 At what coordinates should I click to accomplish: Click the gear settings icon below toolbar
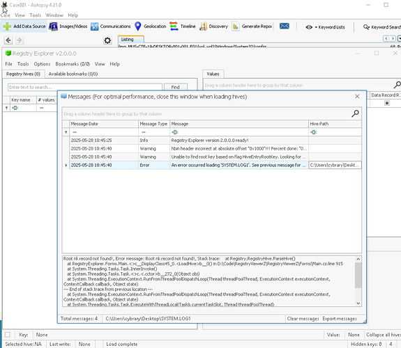107,40
